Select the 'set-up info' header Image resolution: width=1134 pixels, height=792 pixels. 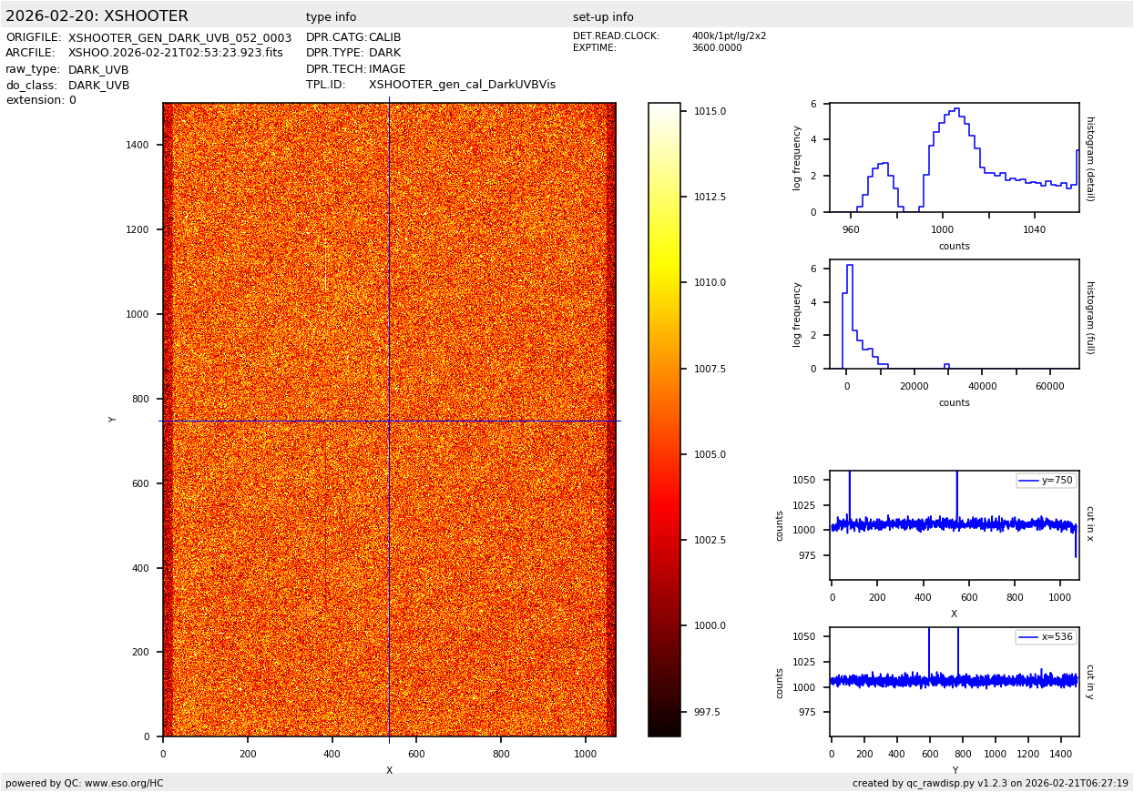point(603,17)
